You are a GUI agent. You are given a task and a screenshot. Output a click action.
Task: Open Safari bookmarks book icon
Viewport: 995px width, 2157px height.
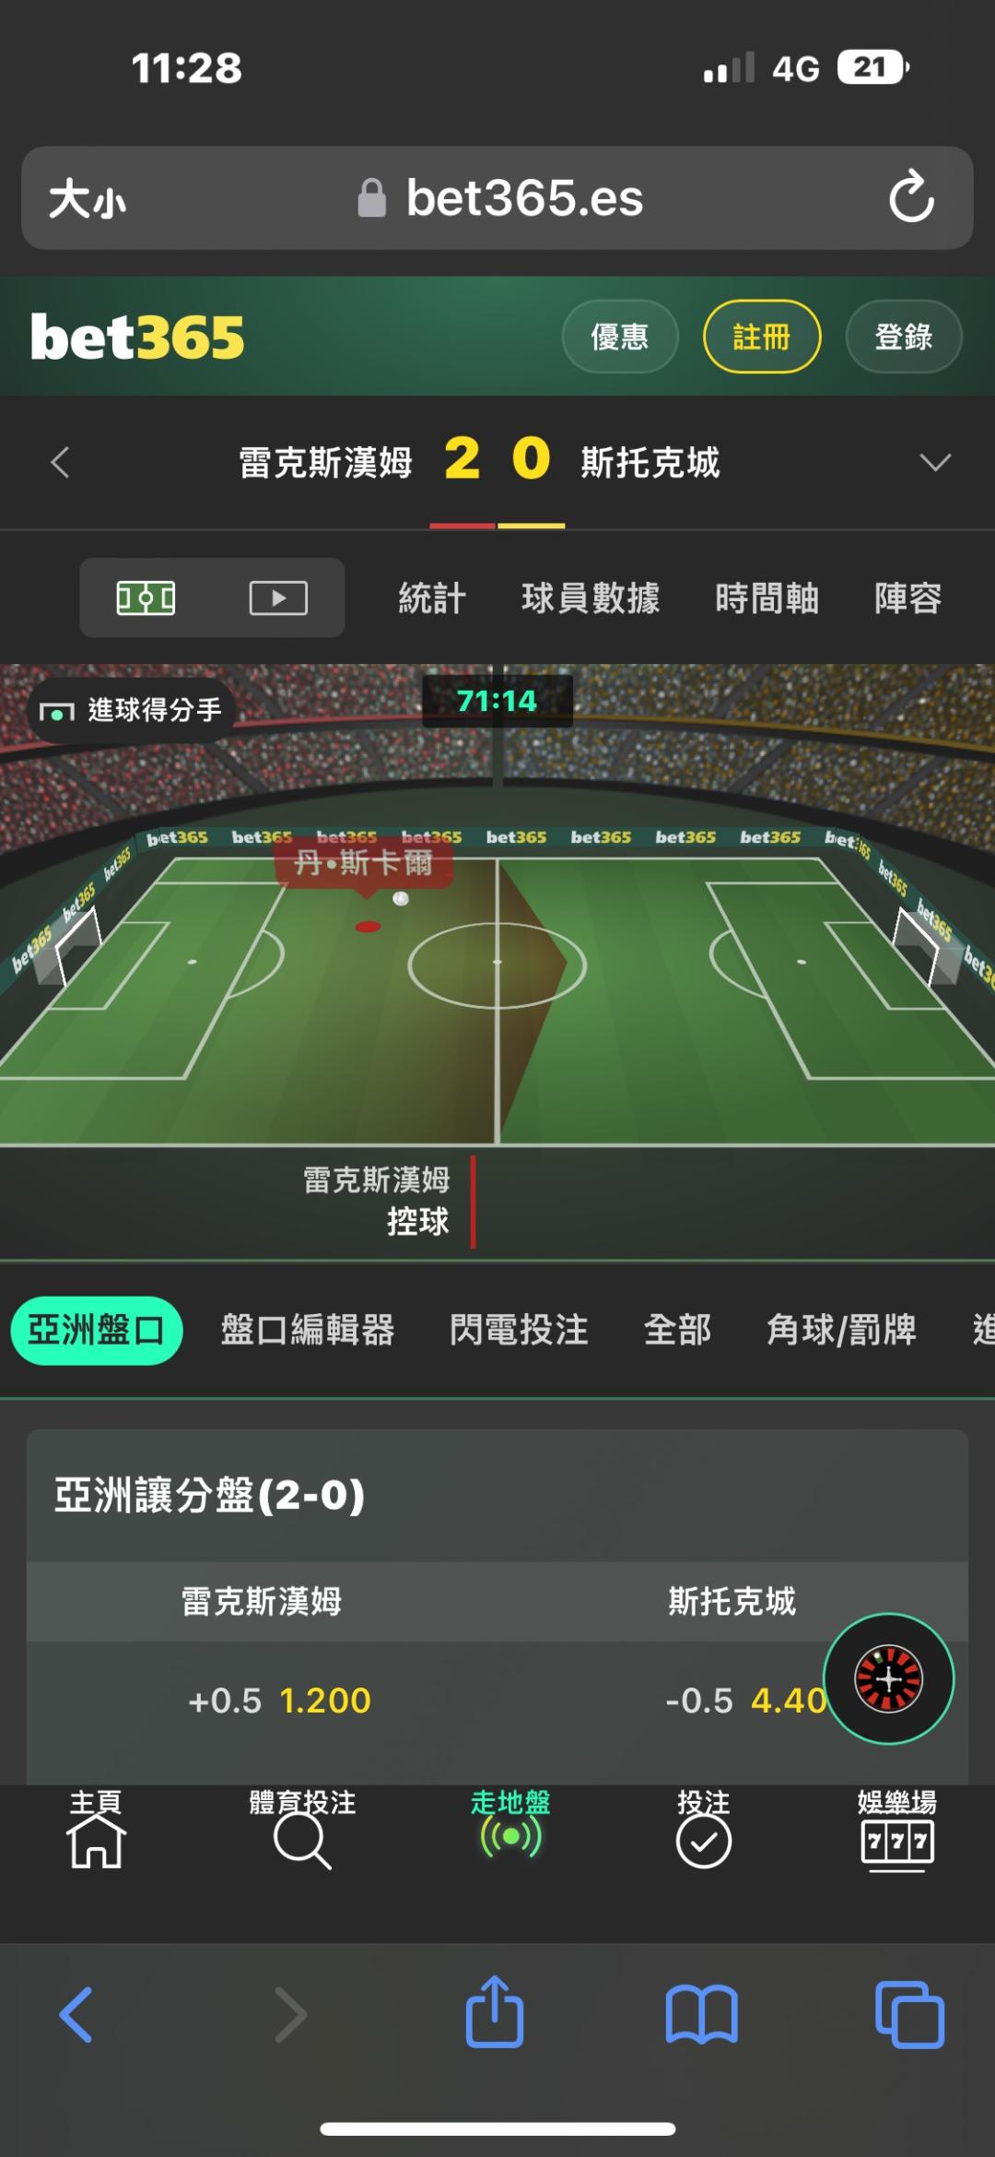[x=702, y=2015]
